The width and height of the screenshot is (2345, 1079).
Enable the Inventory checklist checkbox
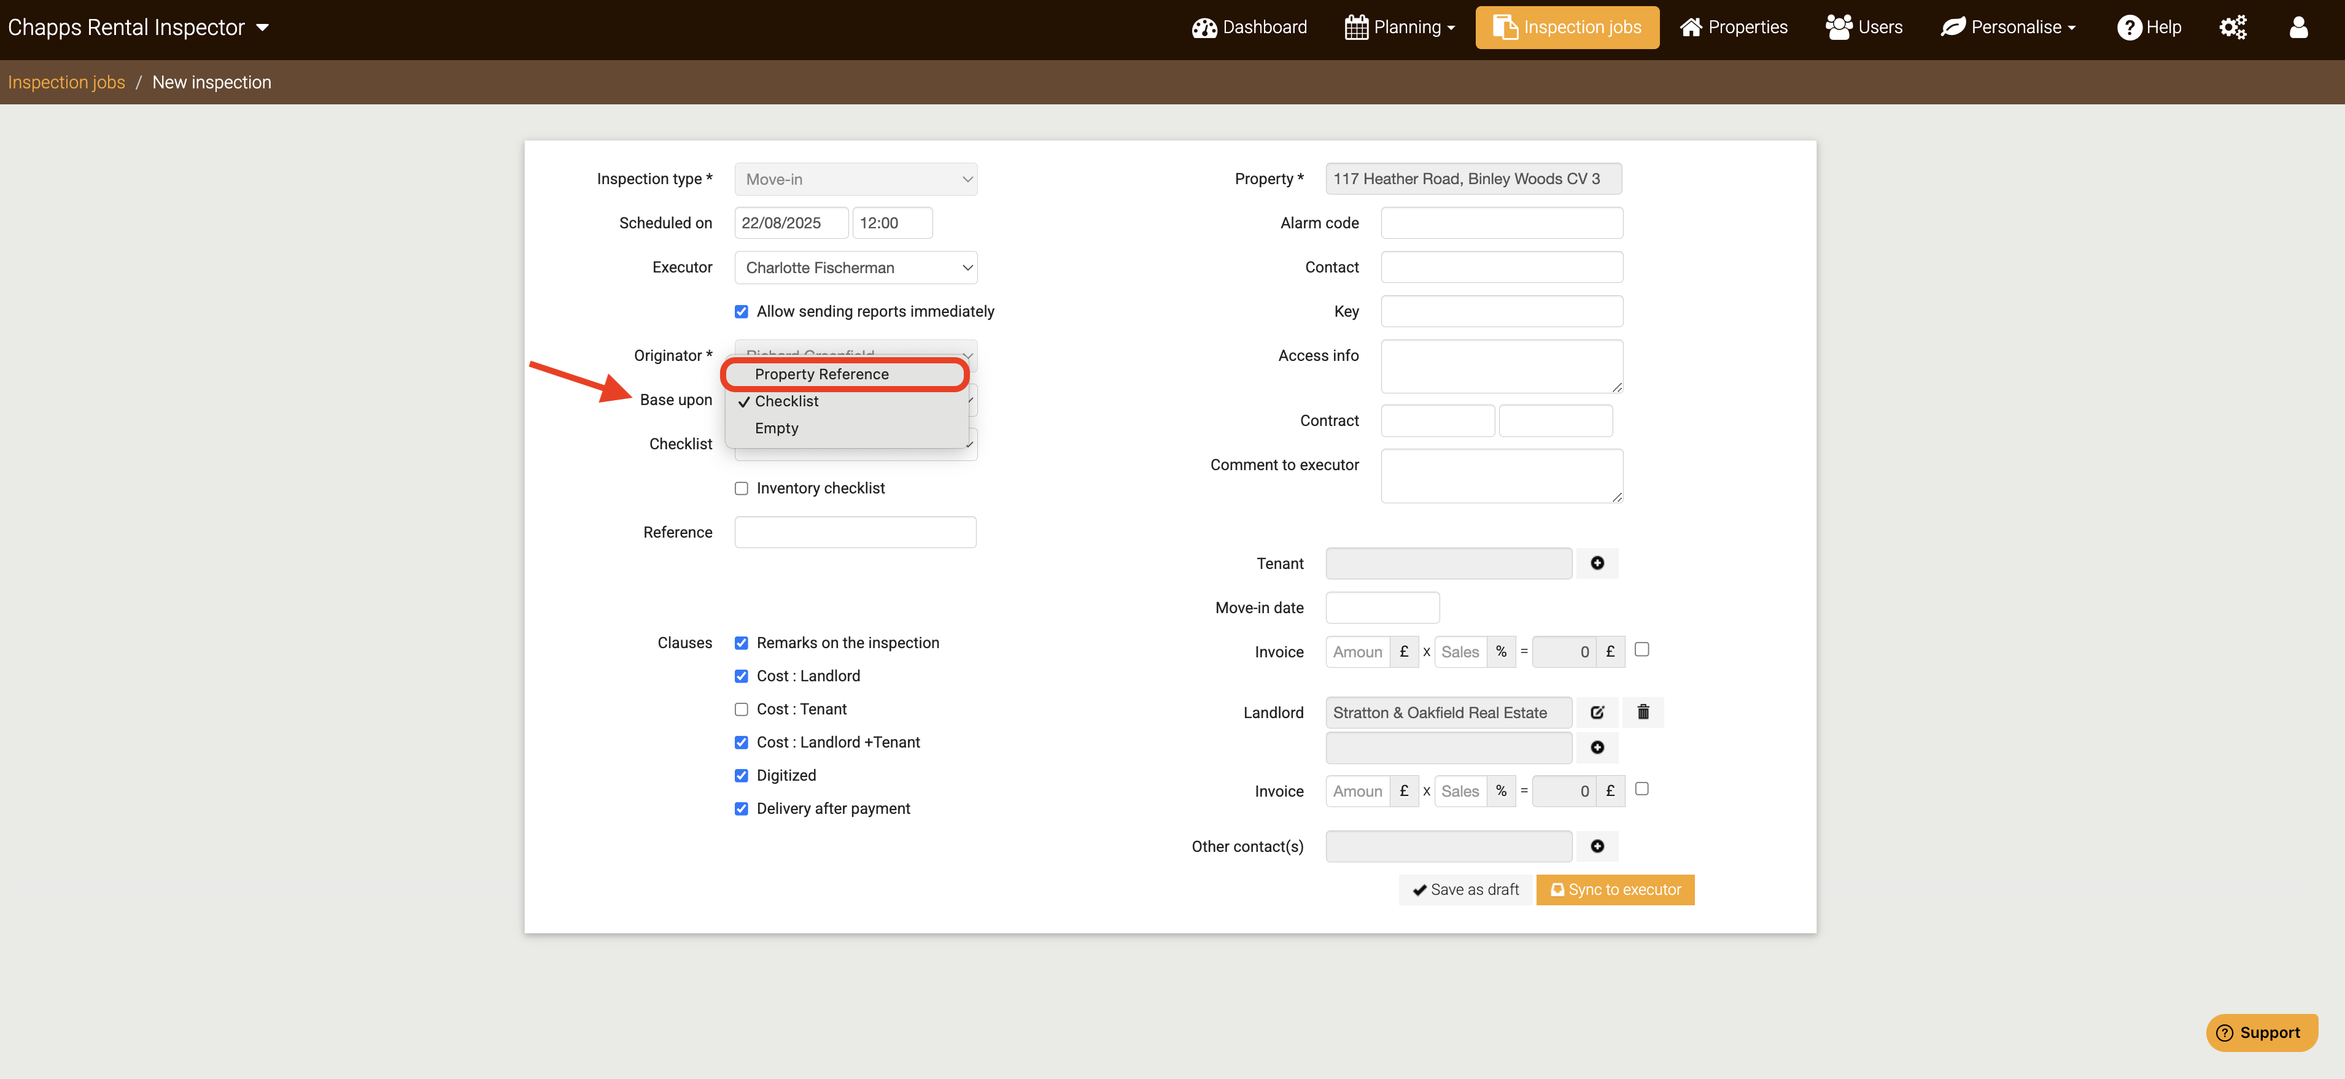[741, 489]
